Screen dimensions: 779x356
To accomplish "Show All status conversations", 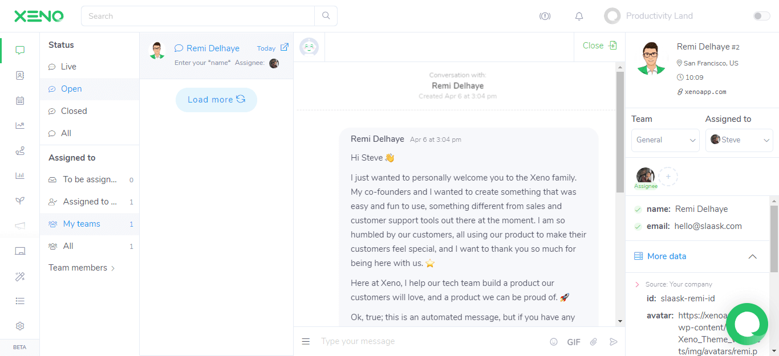I will (90, 133).
